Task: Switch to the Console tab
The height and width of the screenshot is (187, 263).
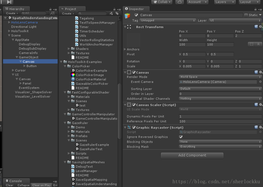Action: [16, 181]
